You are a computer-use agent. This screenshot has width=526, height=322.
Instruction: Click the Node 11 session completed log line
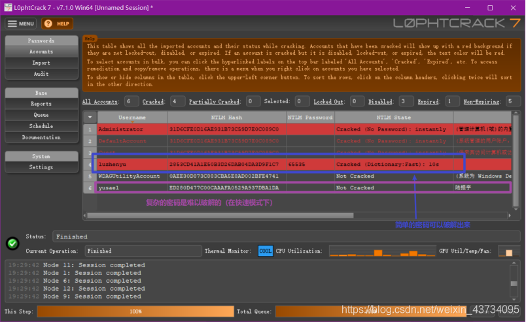77,265
